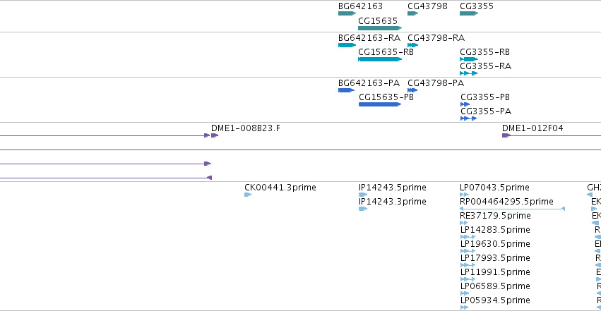Select the BG642163-PA protein glyph

point(347,90)
